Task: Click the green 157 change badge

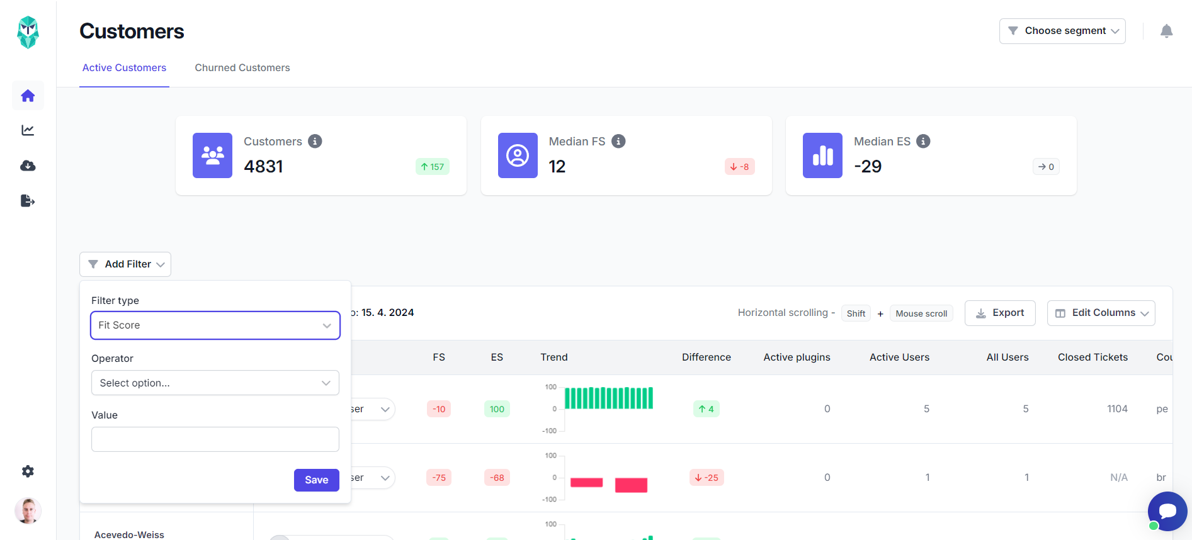Action: click(x=433, y=167)
